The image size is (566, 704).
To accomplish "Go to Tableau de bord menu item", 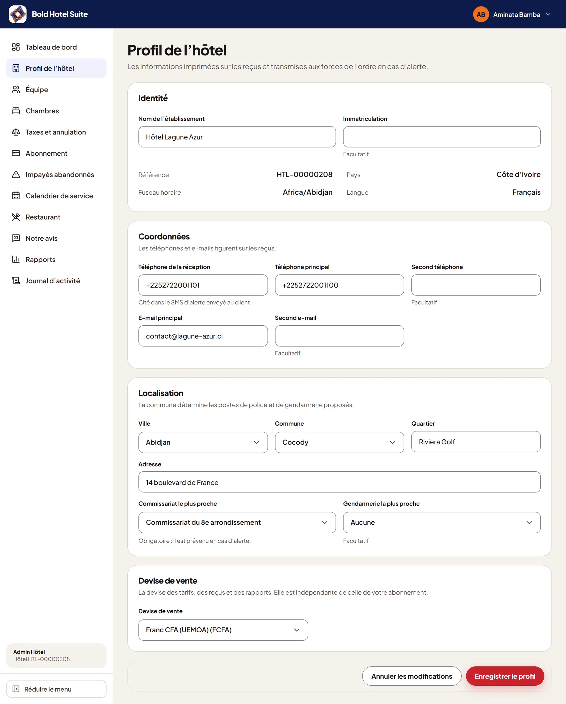I will coord(57,47).
